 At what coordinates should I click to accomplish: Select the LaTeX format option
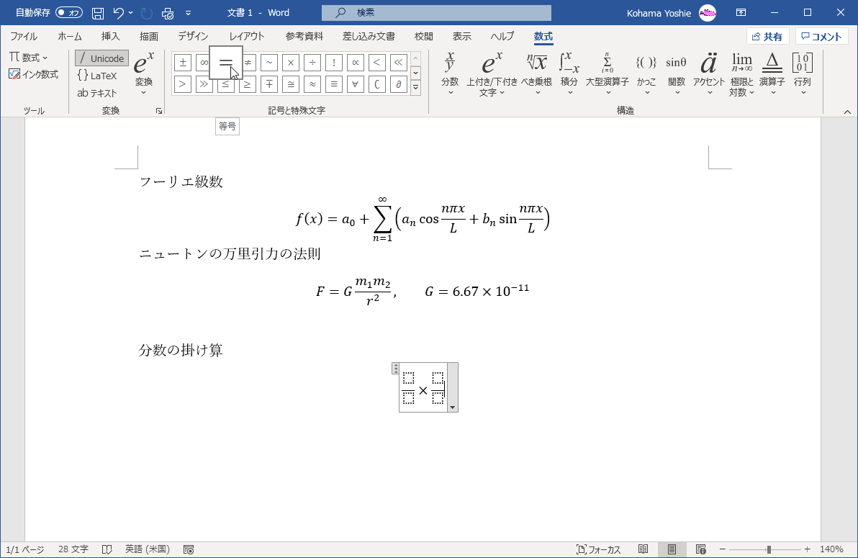pos(97,76)
